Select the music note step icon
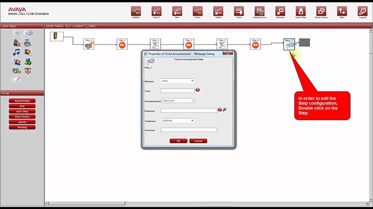 tap(16, 53)
